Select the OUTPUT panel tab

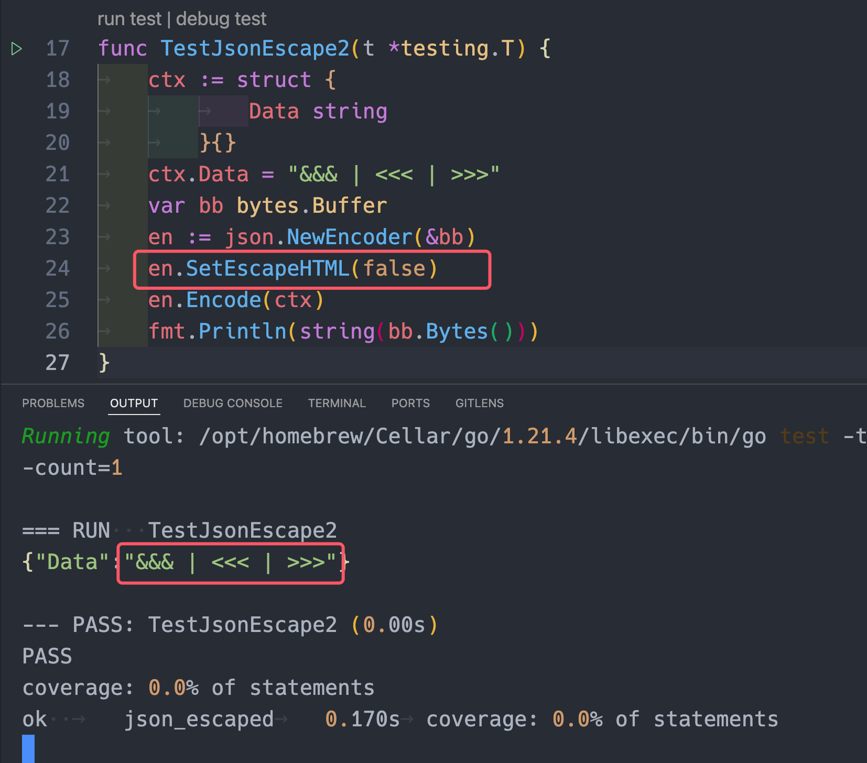click(x=134, y=403)
